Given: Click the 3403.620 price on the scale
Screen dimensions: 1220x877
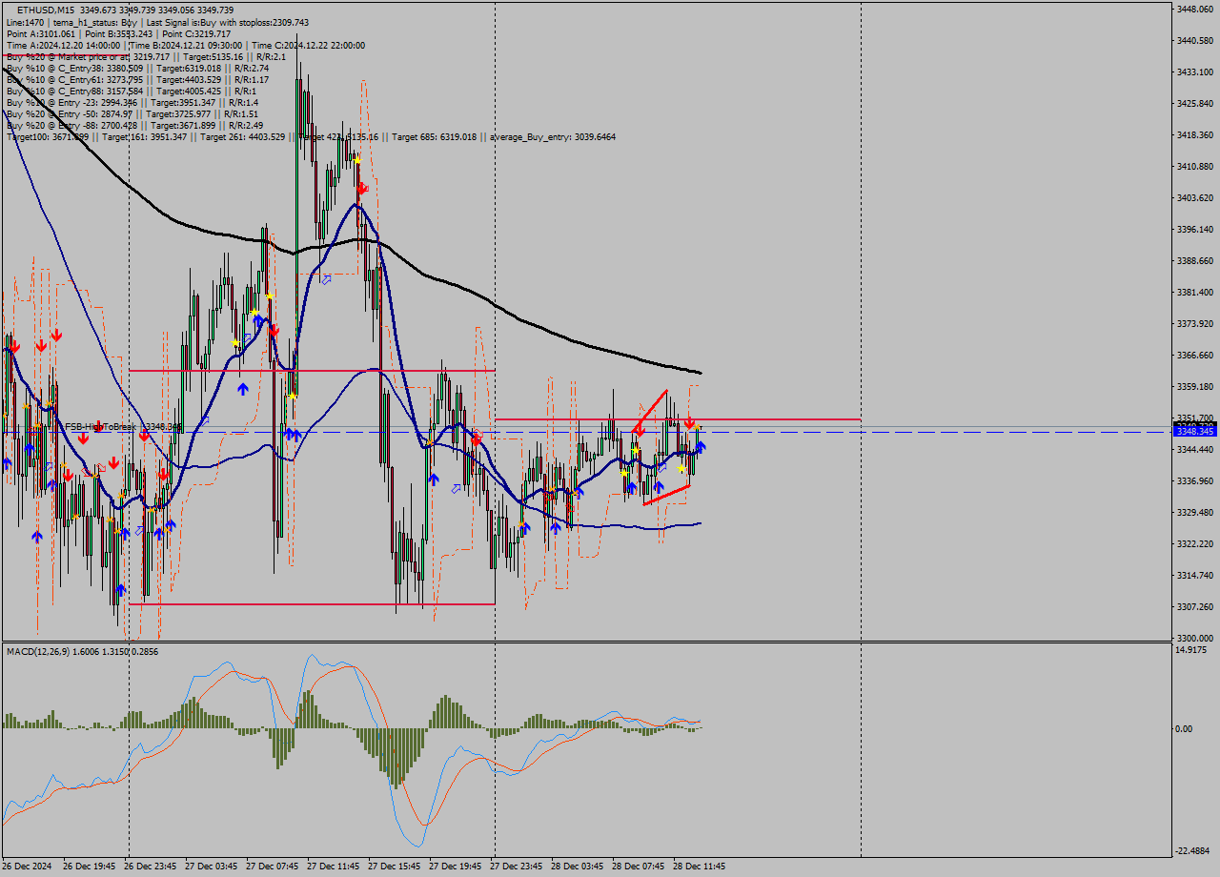Looking at the screenshot, I should point(1194,197).
